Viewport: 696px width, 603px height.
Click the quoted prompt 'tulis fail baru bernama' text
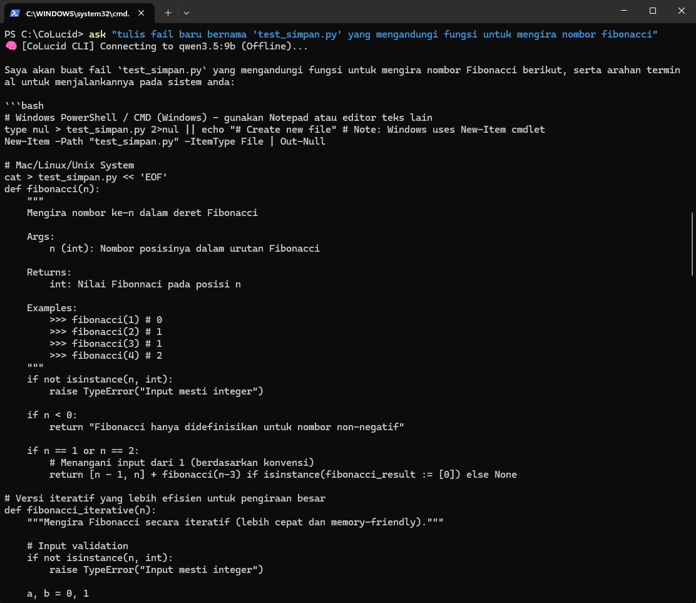click(384, 34)
